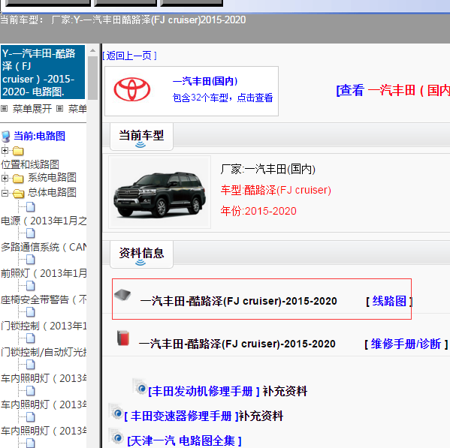Click the red book icon beside 维修手册 row
This screenshot has width=450, height=448.
pyautogui.click(x=123, y=338)
